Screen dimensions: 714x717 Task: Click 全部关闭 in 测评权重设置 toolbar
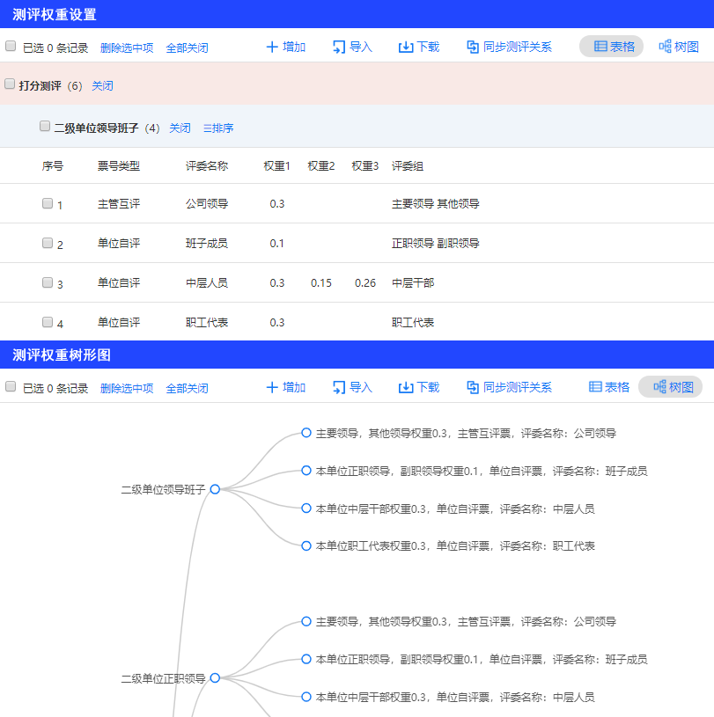[x=187, y=48]
